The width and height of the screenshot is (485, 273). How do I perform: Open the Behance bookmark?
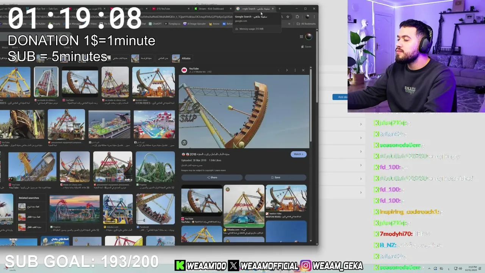(227, 24)
